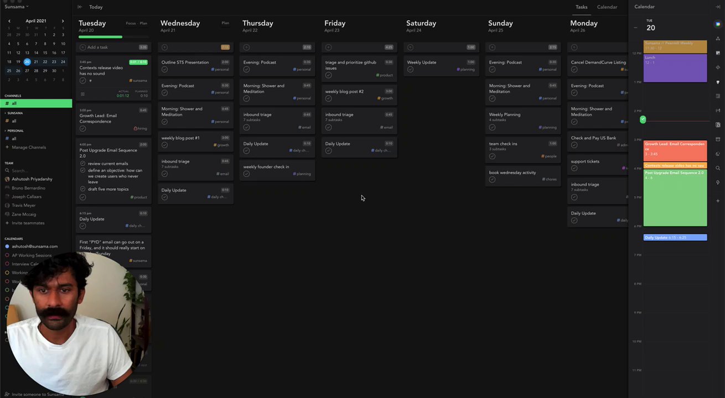
Task: Complete book wednesday activity task
Action: [492, 180]
